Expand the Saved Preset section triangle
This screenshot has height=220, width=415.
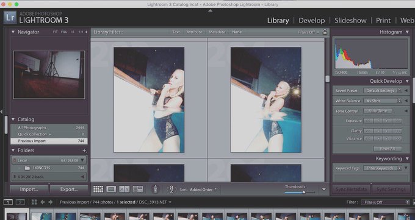click(x=406, y=91)
